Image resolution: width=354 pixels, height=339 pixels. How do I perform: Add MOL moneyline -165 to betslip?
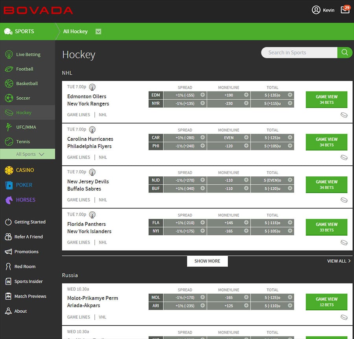229,297
